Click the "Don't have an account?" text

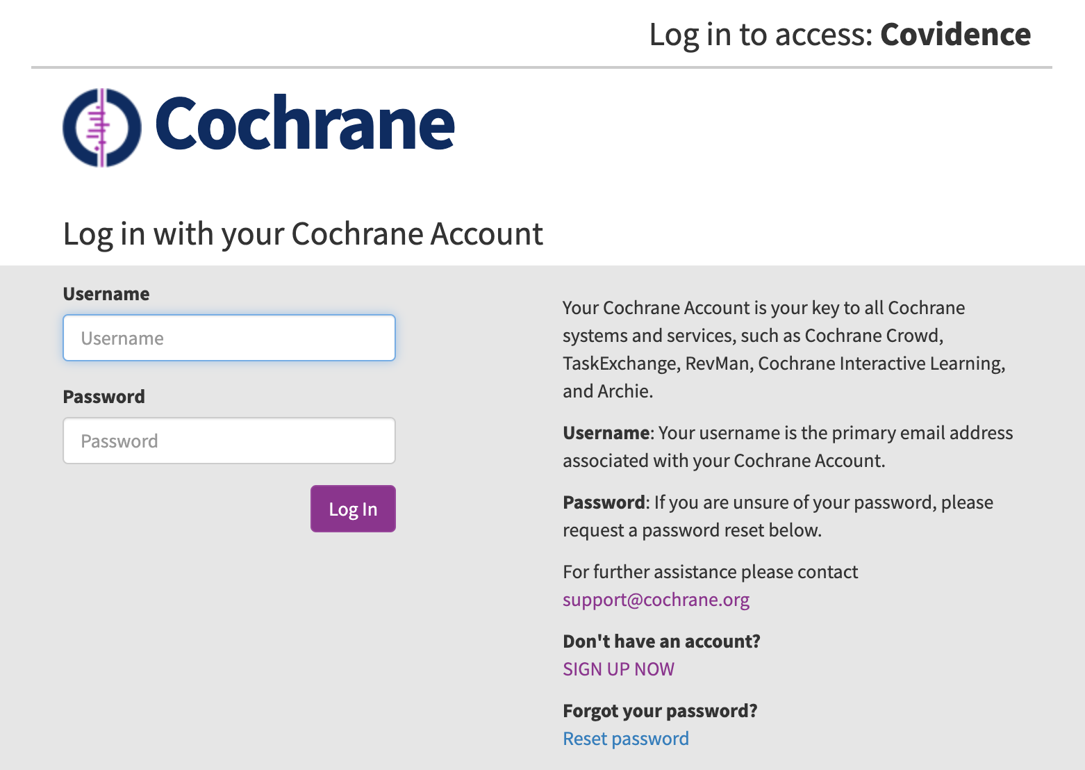(661, 641)
